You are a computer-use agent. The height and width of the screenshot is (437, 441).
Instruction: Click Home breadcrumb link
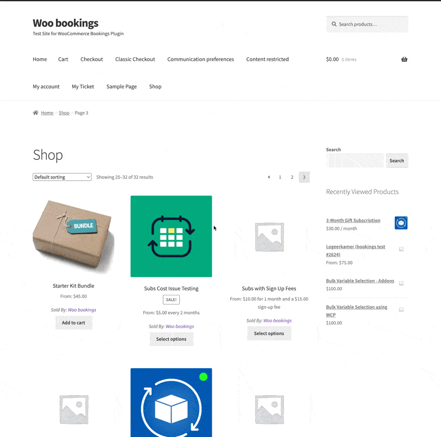click(x=47, y=113)
